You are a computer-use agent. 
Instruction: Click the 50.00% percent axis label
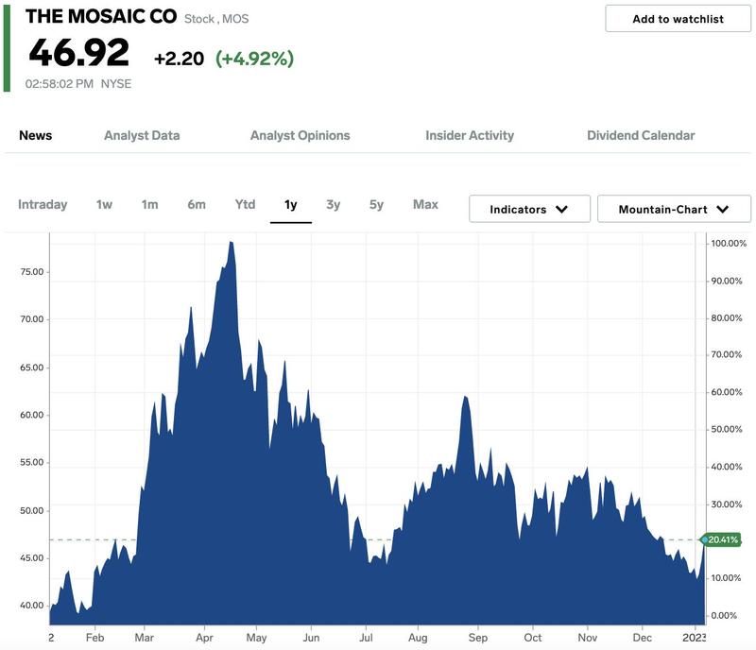coord(727,429)
